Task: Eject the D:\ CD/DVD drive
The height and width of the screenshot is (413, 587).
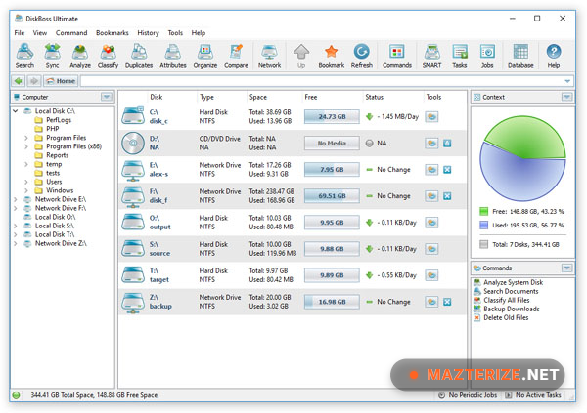Action: 447,144
